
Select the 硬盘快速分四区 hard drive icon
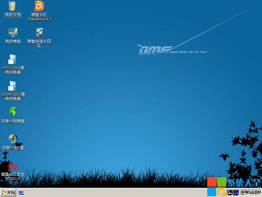39,32
